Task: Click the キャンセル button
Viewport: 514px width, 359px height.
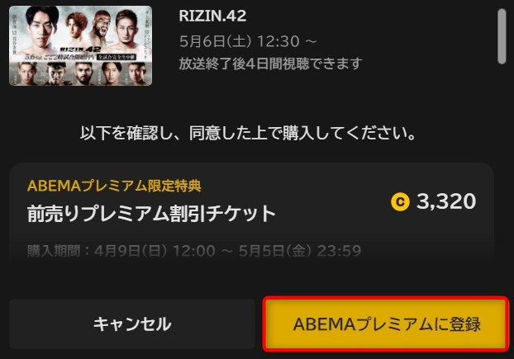Action: point(132,324)
